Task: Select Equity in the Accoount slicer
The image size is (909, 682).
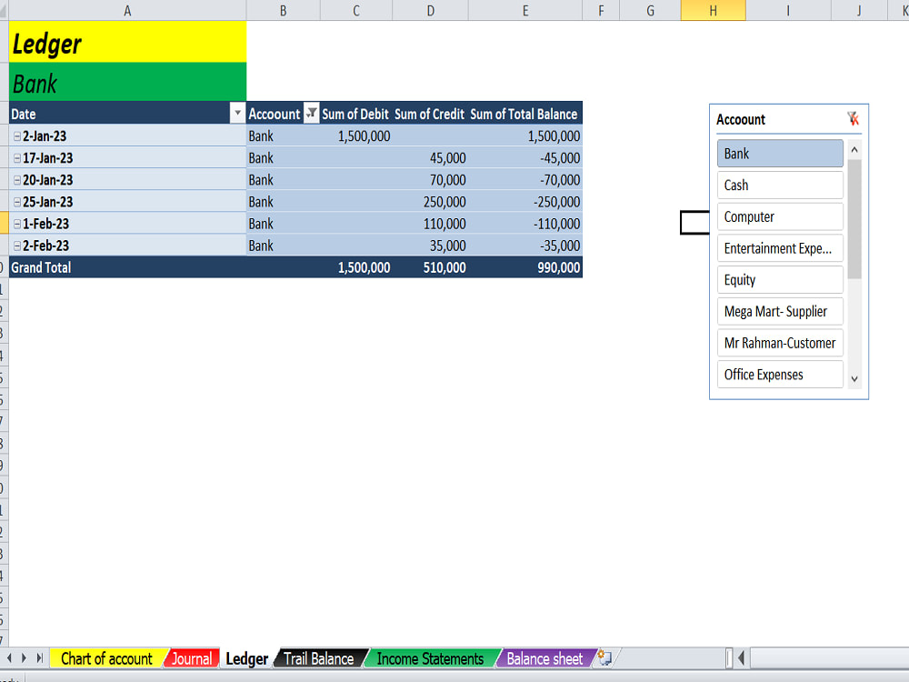Action: point(779,279)
